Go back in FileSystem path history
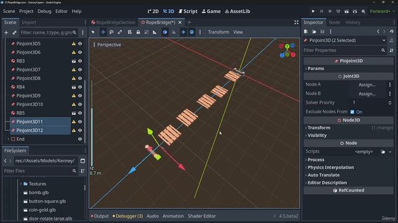 (5, 161)
